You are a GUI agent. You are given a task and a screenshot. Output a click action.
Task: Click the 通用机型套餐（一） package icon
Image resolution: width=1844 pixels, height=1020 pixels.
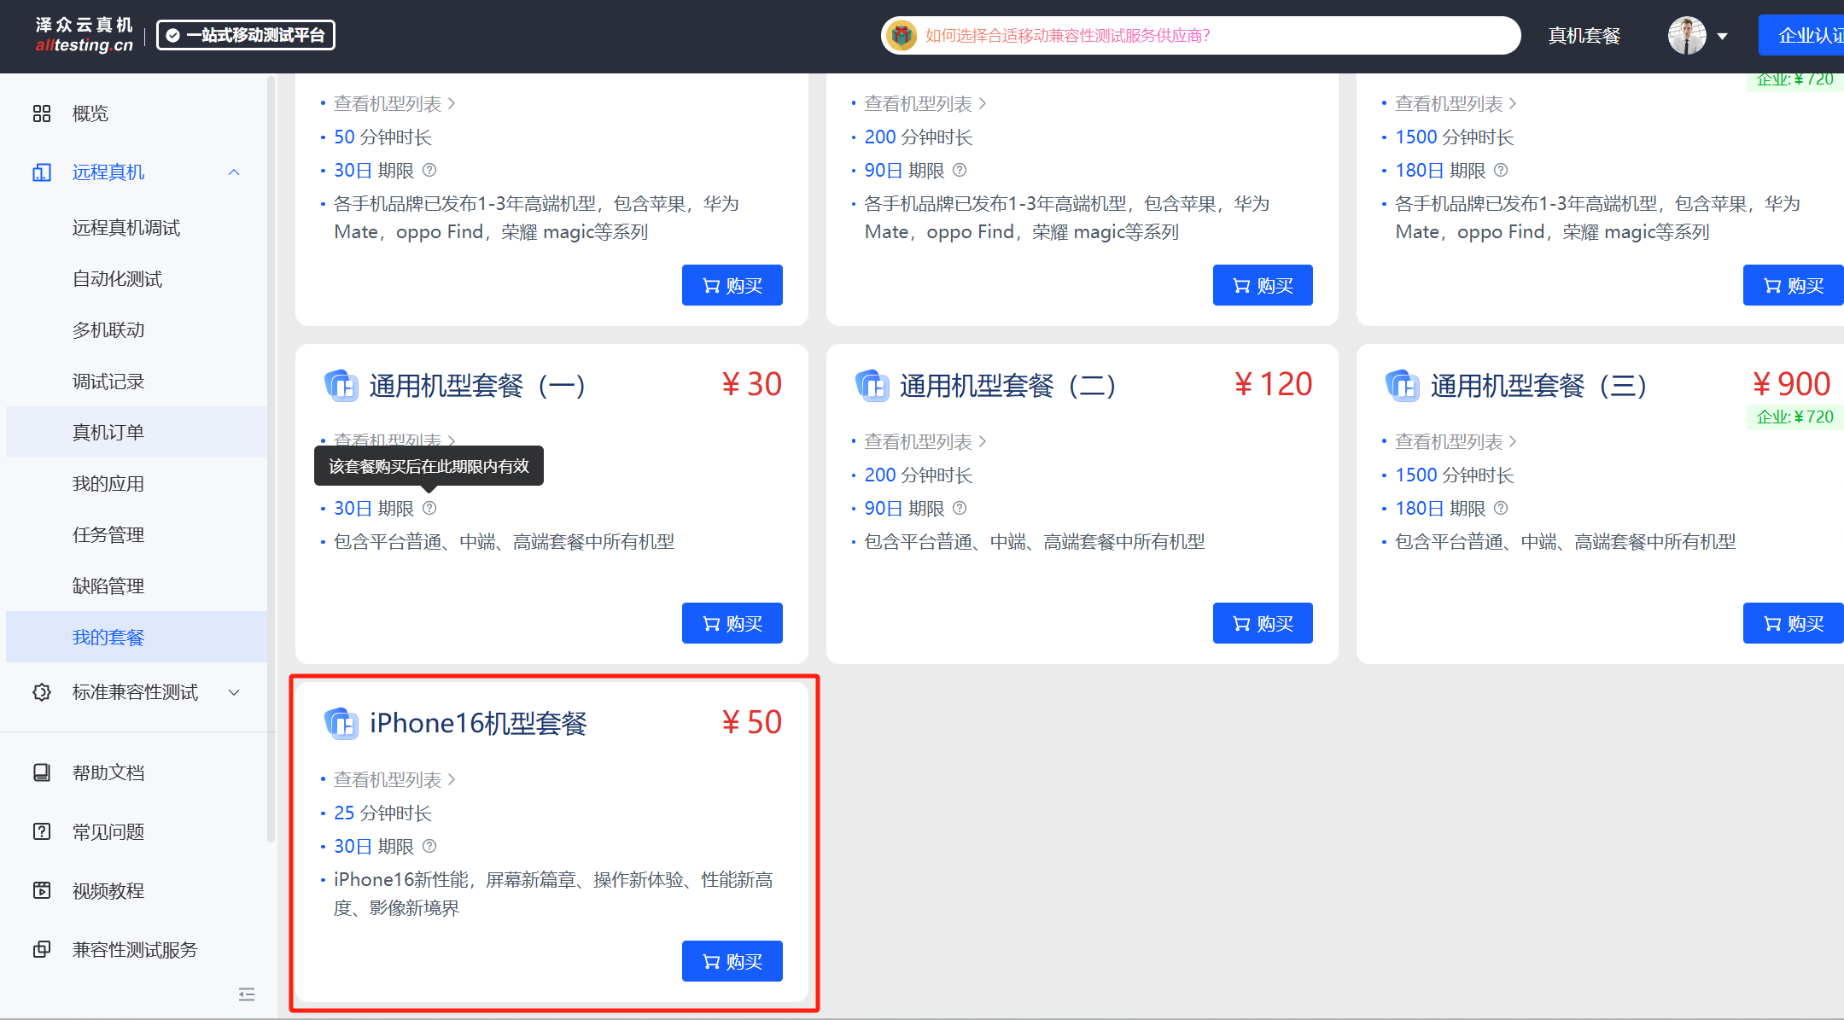point(341,386)
